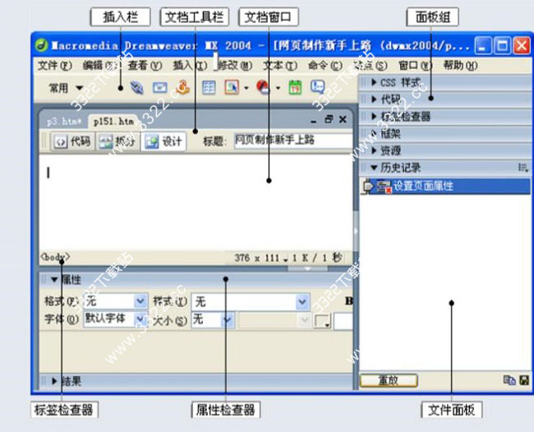Click the 标题 text field
The image size is (534, 432).
pos(293,140)
